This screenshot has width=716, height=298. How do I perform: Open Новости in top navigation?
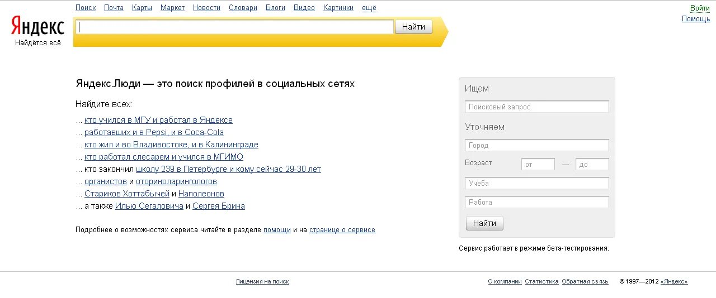click(206, 8)
